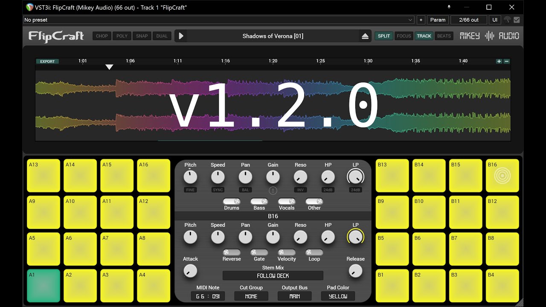Click the 1:20 timeline marker
The width and height of the screenshot is (546, 307).
pos(273,61)
